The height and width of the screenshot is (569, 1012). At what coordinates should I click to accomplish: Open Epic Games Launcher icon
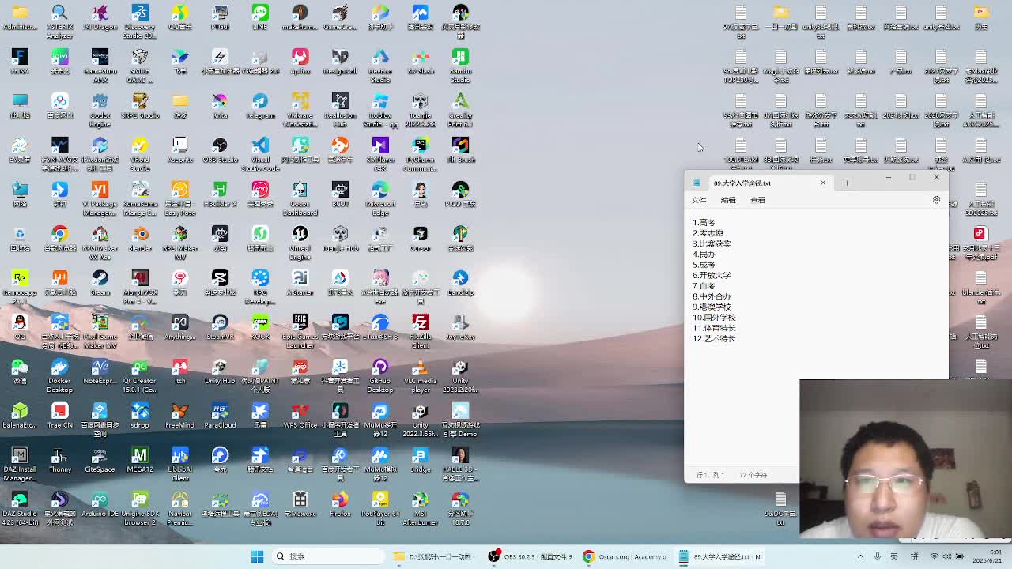300,323
